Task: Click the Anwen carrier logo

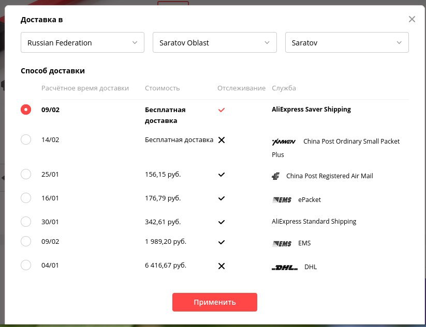Action: click(x=283, y=142)
